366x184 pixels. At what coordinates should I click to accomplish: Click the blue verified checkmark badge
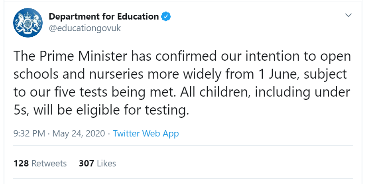tap(166, 17)
